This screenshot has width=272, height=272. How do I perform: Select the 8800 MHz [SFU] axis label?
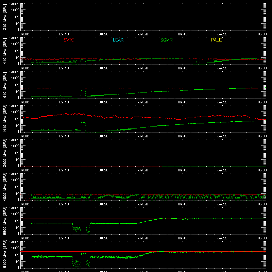click(5, 221)
